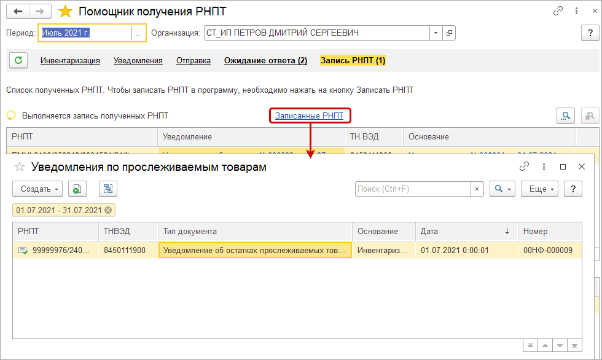The width and height of the screenshot is (602, 360).
Task: Open document structure icon next to copy
Action: [x=108, y=189]
